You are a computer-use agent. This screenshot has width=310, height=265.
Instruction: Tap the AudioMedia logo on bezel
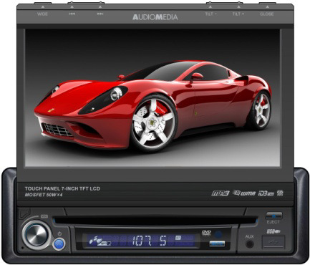[x=155, y=17]
